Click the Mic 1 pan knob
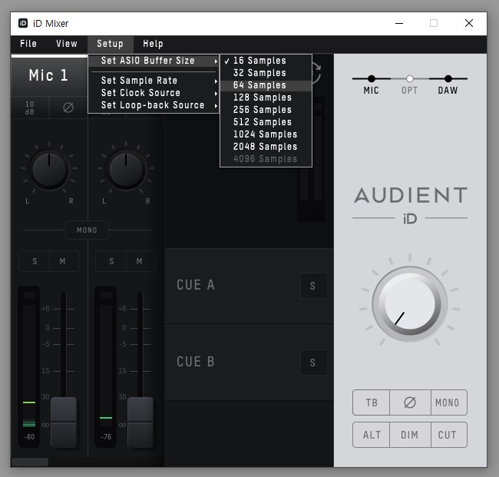This screenshot has height=477, width=499. [x=49, y=170]
